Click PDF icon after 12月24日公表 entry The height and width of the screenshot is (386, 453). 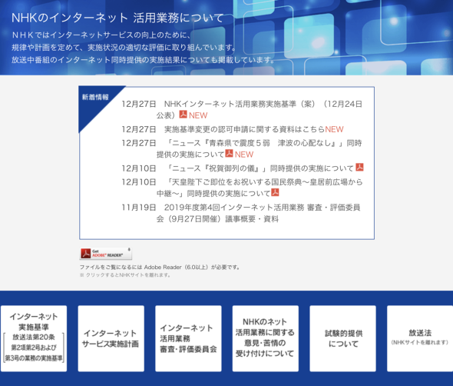(x=183, y=115)
